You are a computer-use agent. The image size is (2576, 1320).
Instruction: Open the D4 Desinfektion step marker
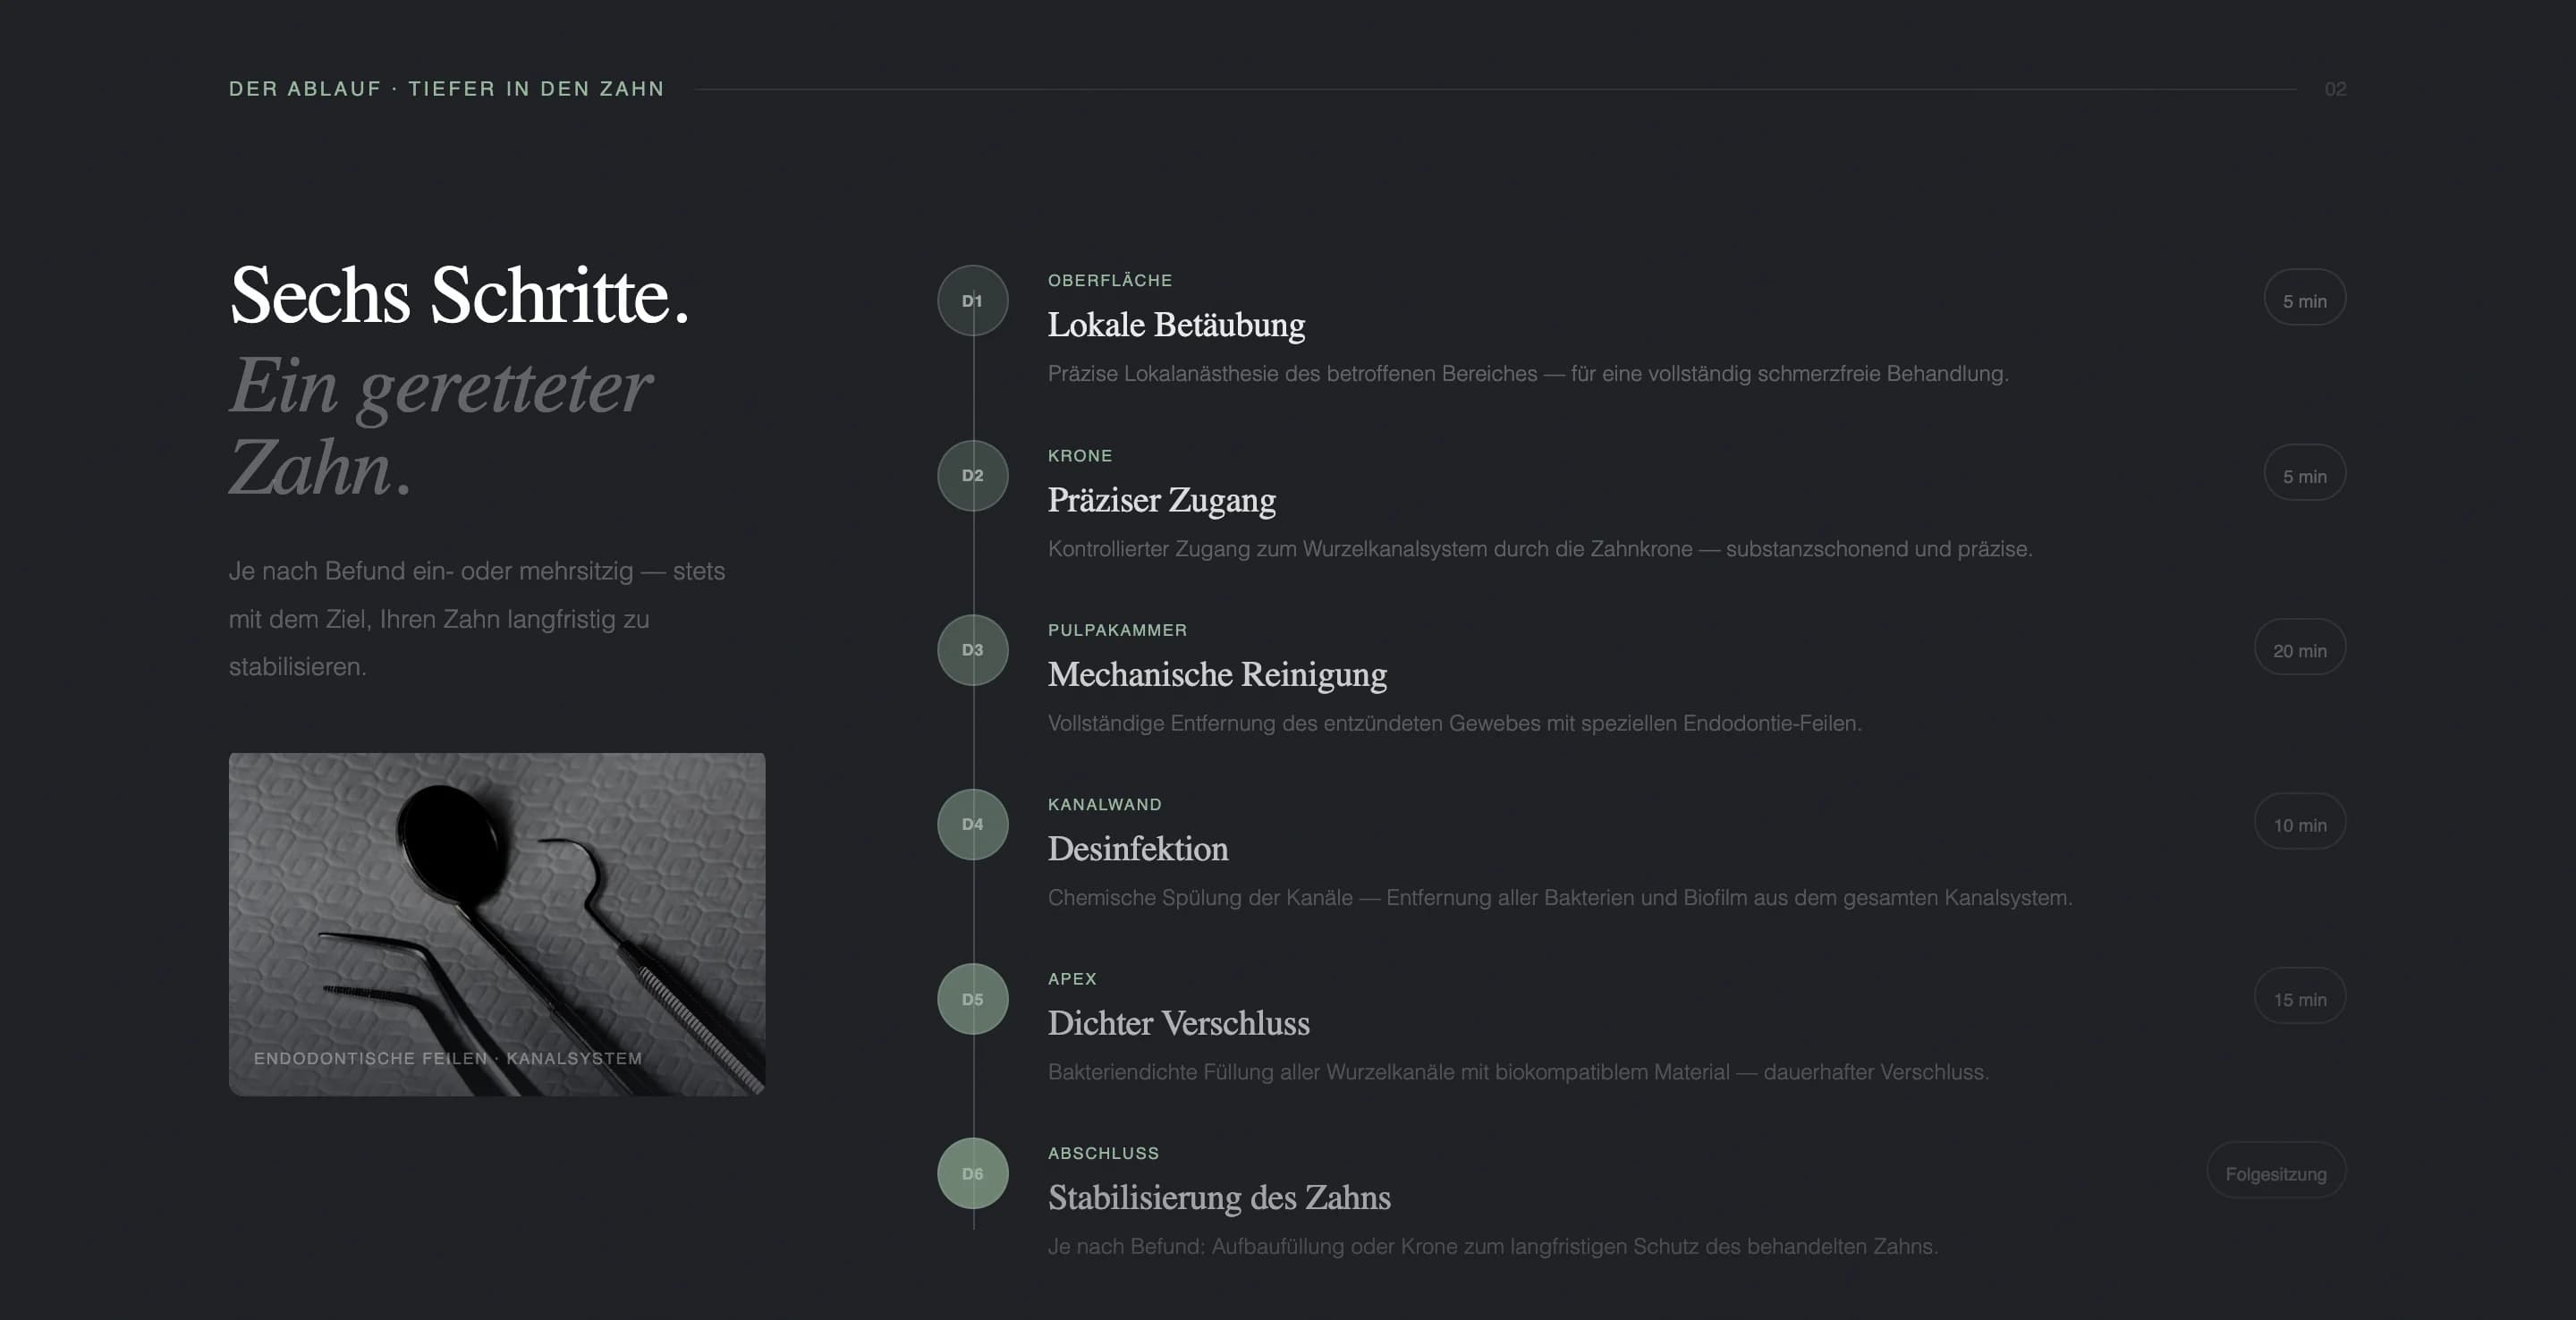tap(972, 825)
